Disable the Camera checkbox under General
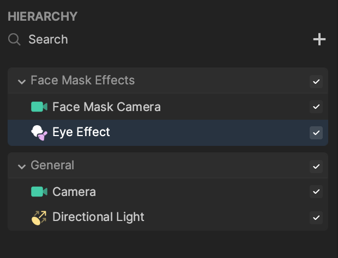Screen dimensions: 338x258 tap(316, 192)
